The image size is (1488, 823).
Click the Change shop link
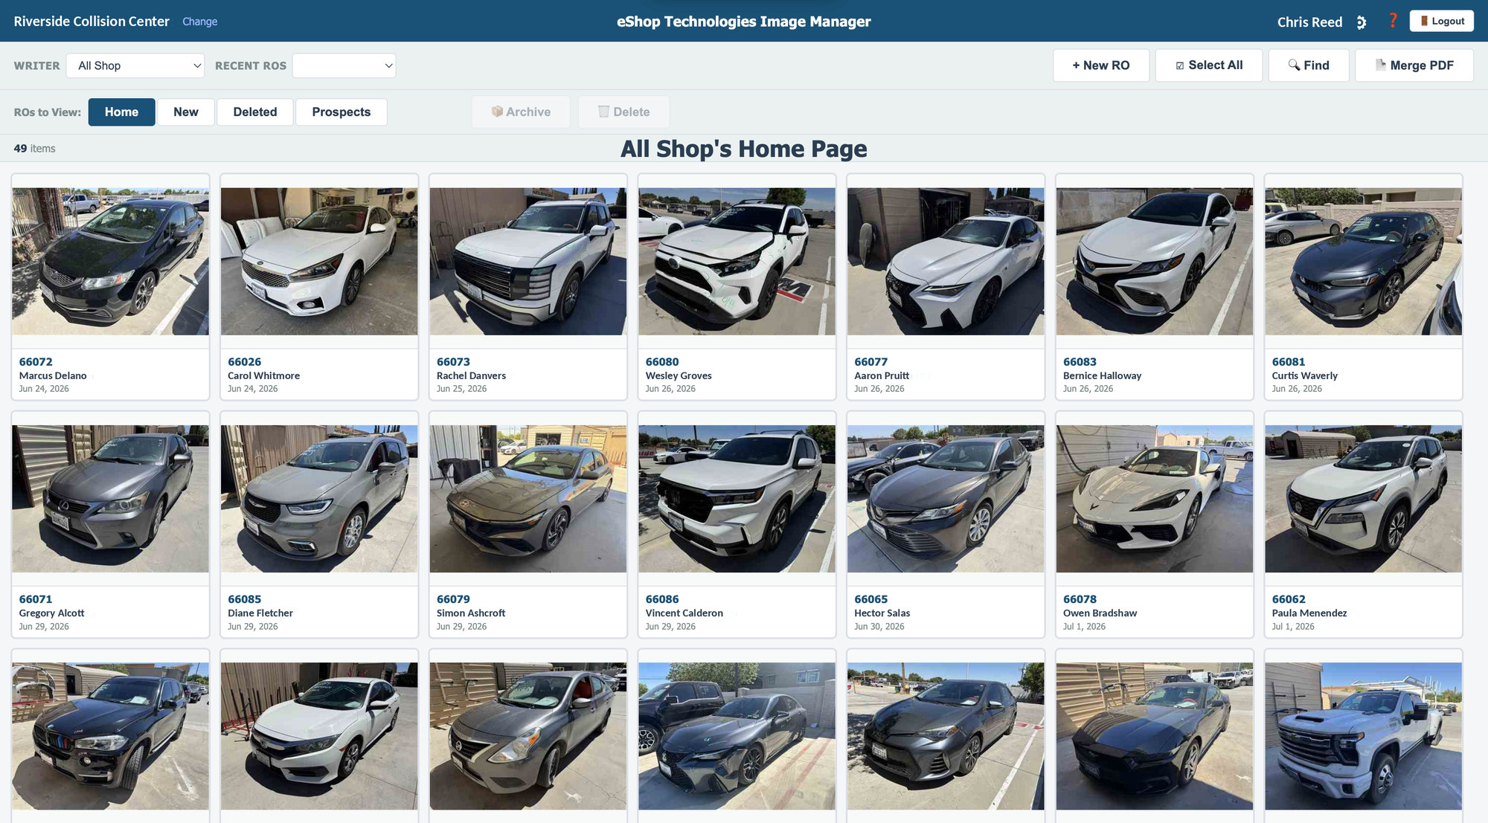click(199, 22)
